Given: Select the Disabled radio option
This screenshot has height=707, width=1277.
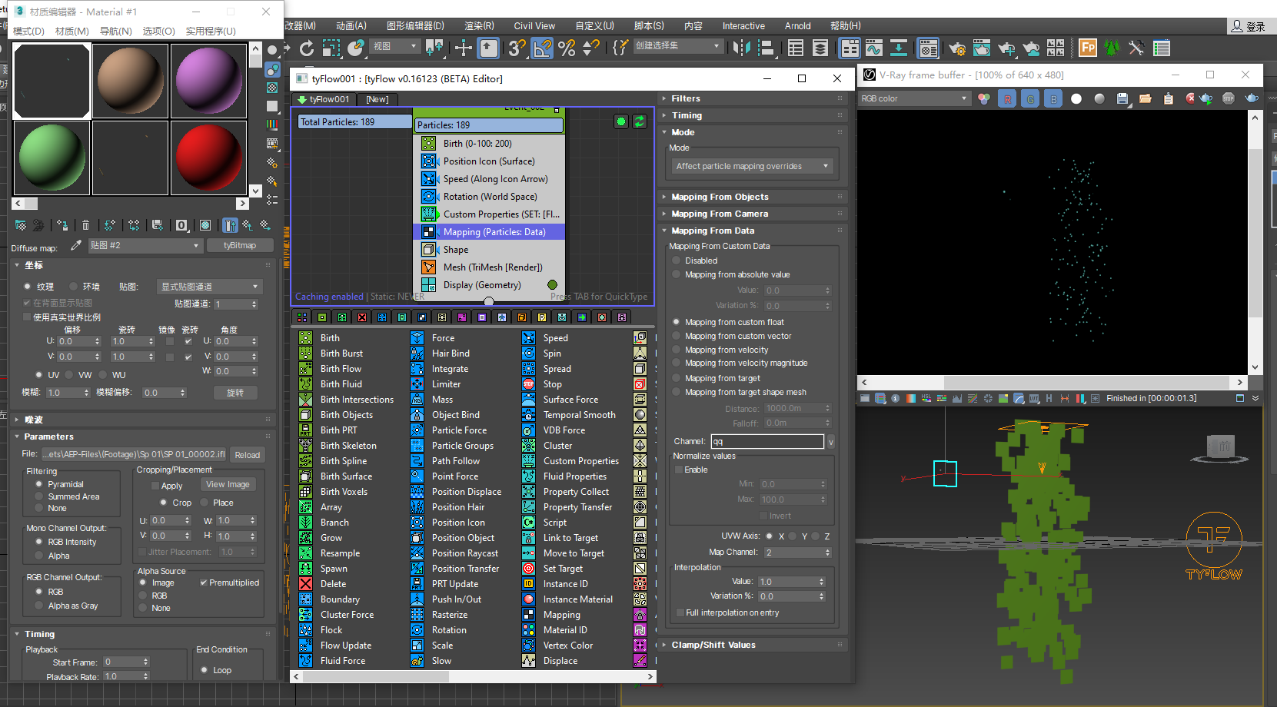Looking at the screenshot, I should pos(677,261).
